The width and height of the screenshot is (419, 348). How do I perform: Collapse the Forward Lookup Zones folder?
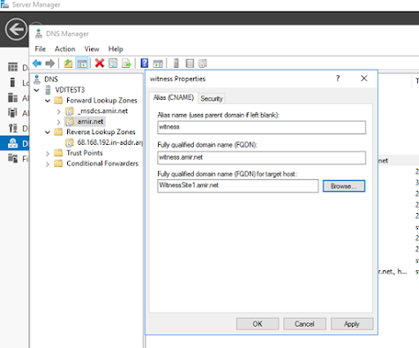point(48,101)
